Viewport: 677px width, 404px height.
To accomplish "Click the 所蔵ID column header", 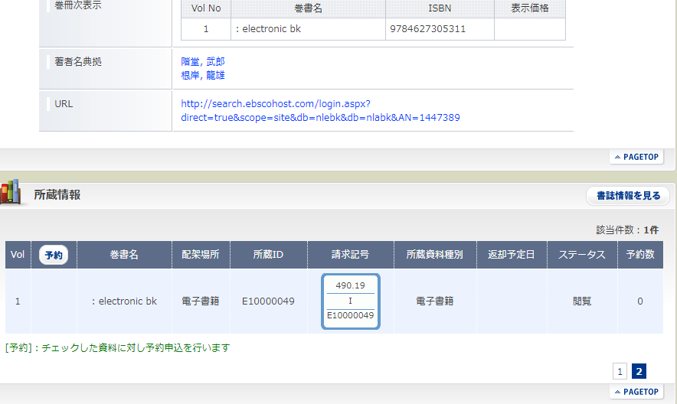I will click(269, 255).
